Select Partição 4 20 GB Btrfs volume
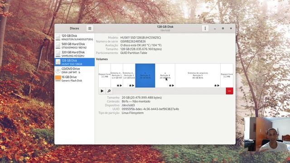 165,76
